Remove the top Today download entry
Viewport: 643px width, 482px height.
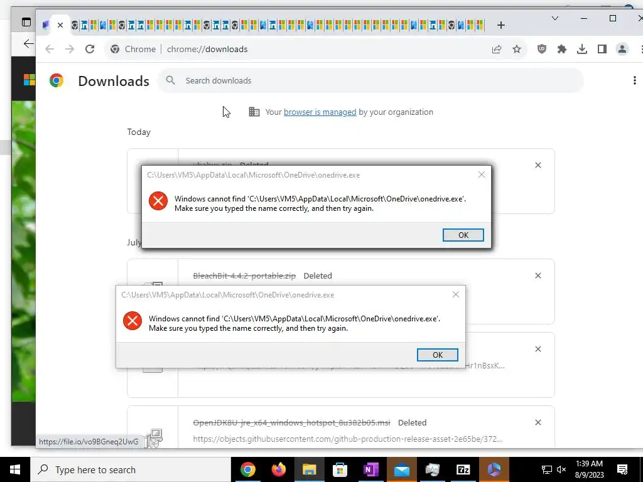[538, 165]
